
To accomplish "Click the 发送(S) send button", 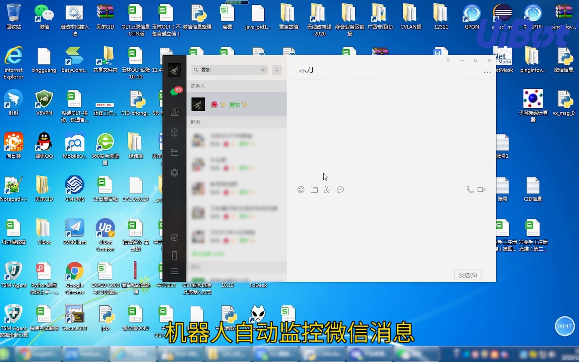I will pos(467,275).
